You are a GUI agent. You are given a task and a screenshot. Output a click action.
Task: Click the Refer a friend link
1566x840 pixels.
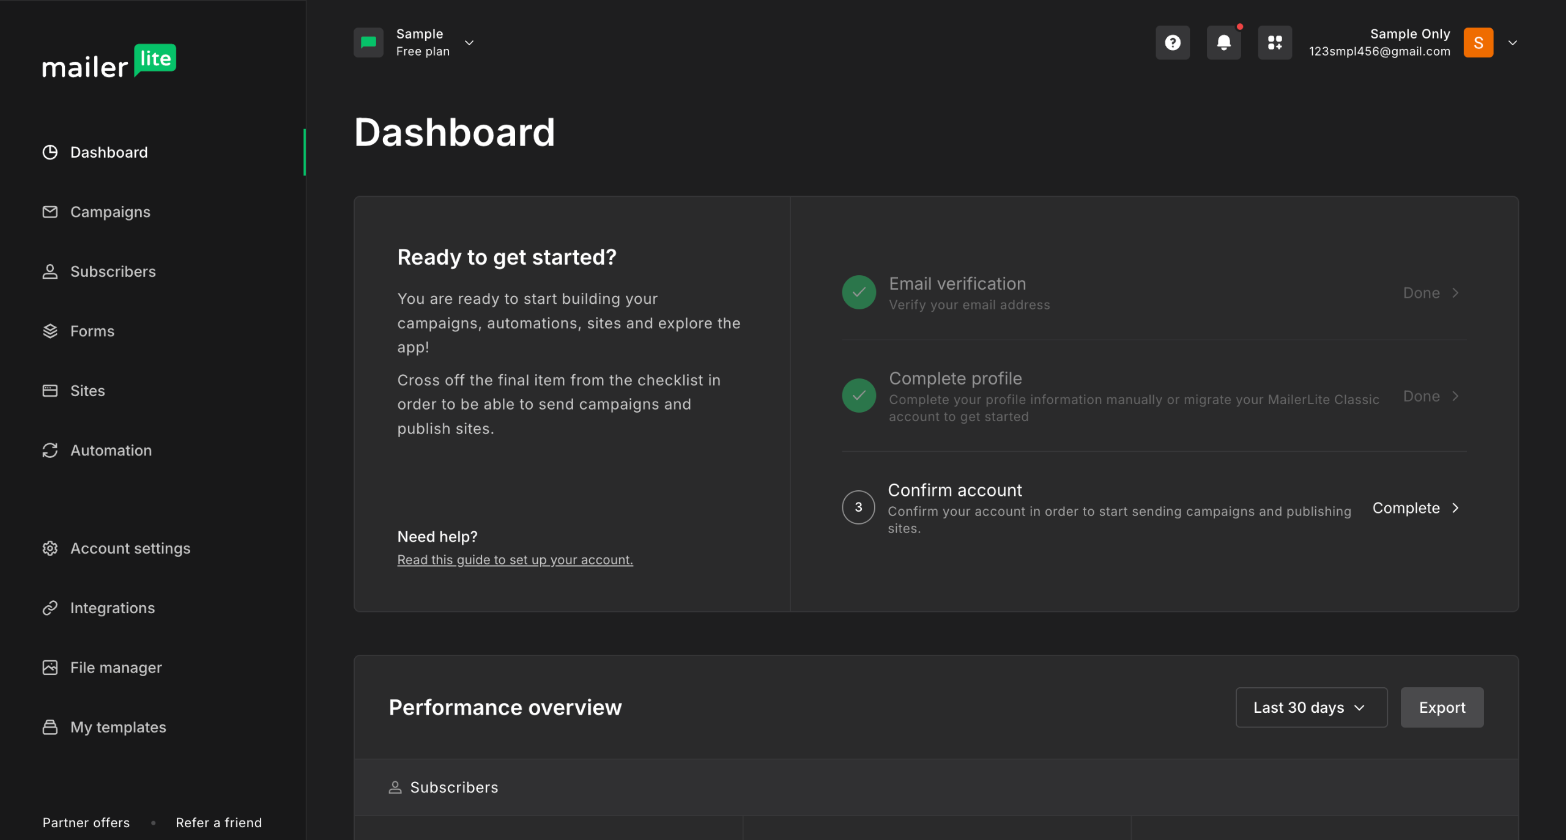[218, 823]
